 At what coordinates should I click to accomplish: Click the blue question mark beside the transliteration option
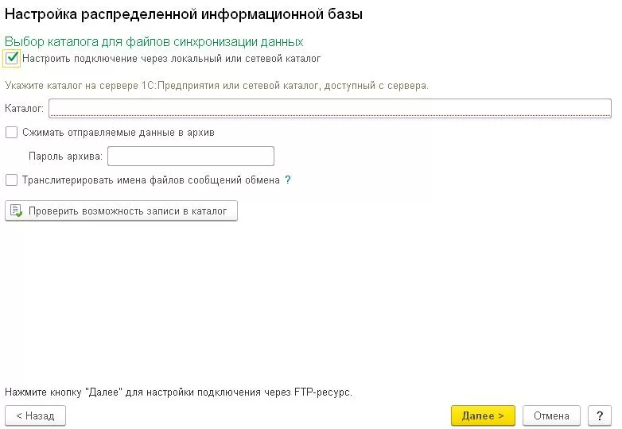pyautogui.click(x=288, y=180)
